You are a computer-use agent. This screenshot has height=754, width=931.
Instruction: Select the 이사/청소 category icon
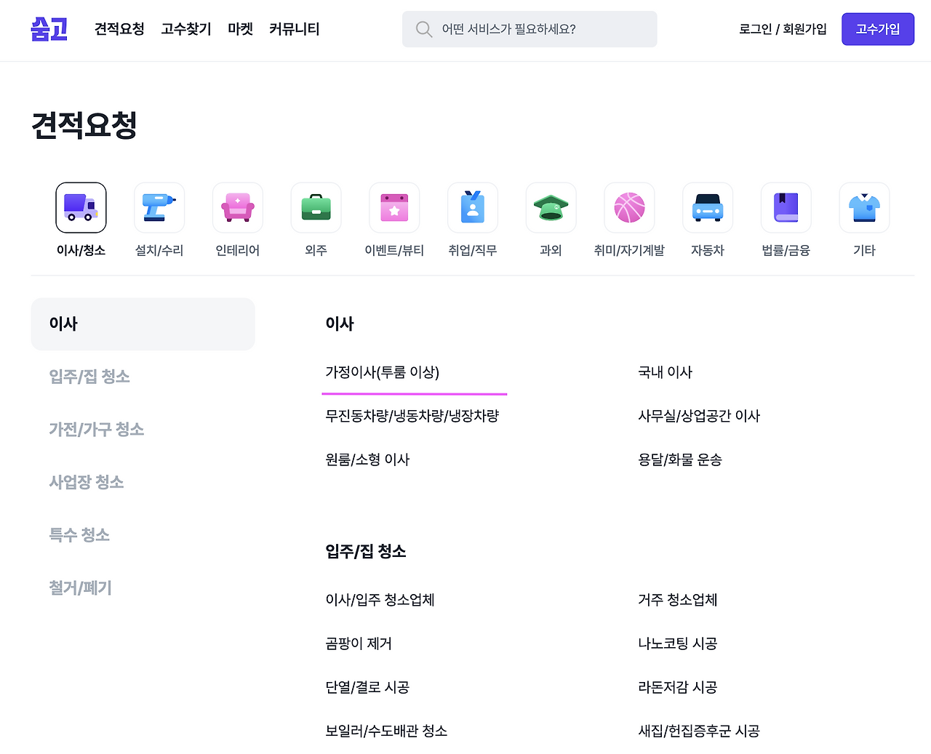click(x=81, y=207)
